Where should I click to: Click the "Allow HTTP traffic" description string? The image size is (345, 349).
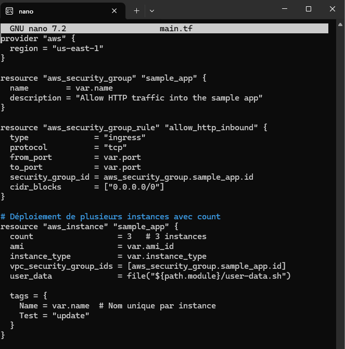pyautogui.click(x=169, y=98)
